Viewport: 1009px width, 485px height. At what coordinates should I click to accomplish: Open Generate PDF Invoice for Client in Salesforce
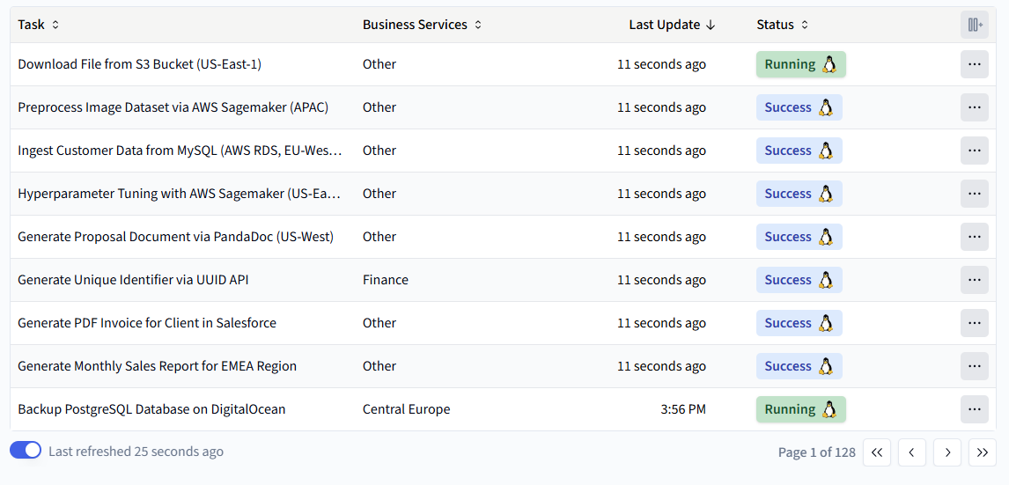coord(147,323)
